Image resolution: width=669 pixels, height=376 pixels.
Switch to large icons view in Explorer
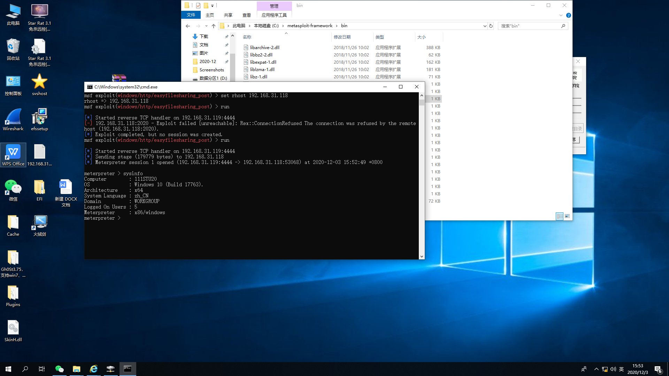(567, 216)
